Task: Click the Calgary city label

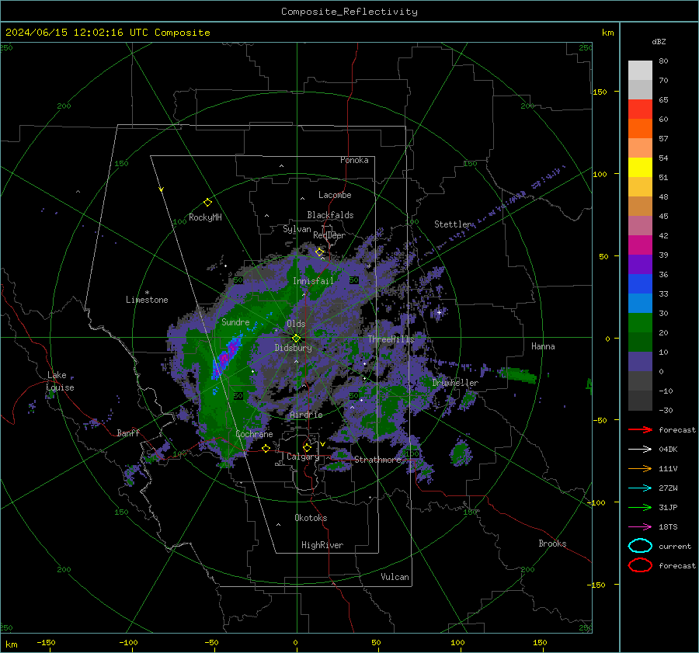Action: click(x=303, y=457)
